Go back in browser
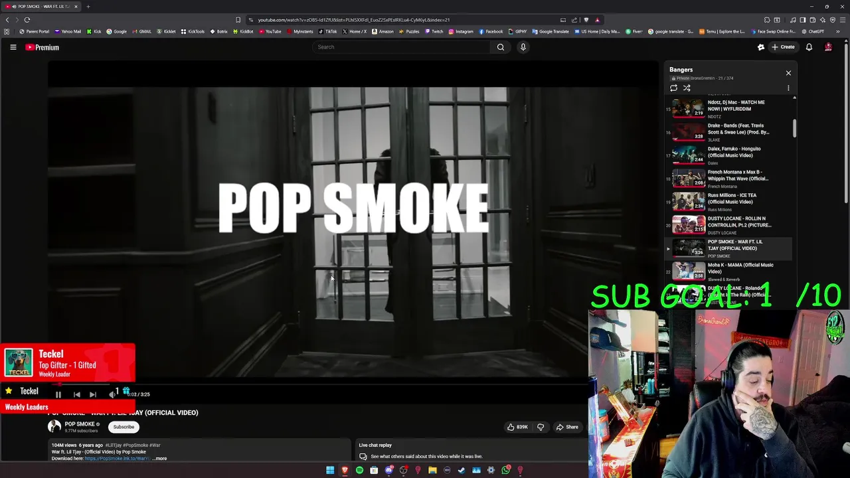 [7, 20]
